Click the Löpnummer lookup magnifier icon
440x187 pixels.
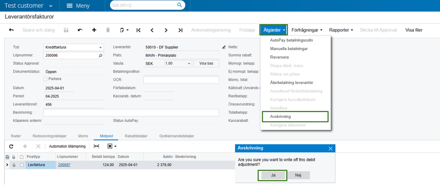pyautogui.click(x=101, y=55)
